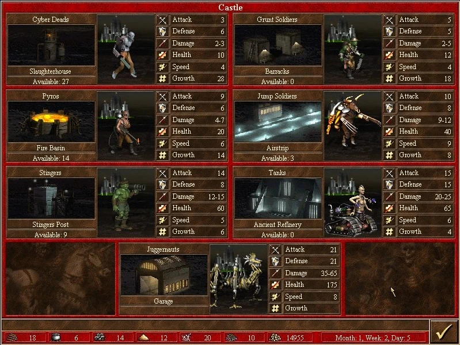Click the Tanks Health value 65
460x345 pixels.
point(447,208)
